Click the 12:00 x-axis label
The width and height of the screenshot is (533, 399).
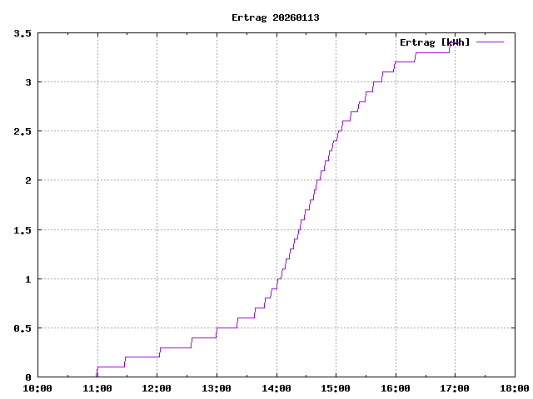[x=157, y=388]
